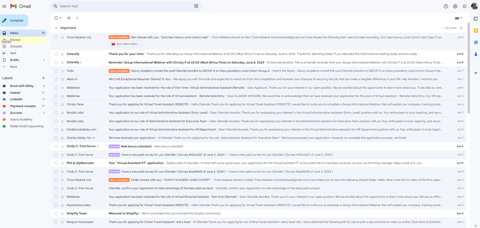Check the Alexis H email
The height and width of the screenshot is (228, 480).
pos(56,79)
